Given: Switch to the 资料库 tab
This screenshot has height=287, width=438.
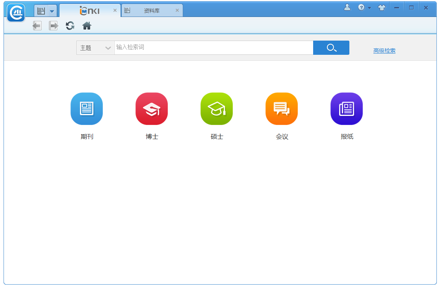Looking at the screenshot, I should click(x=152, y=11).
